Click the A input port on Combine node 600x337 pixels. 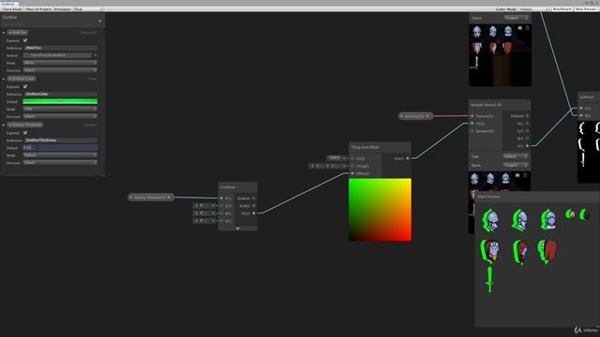point(221,221)
